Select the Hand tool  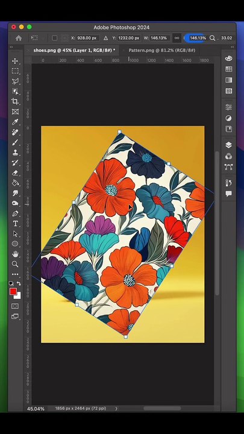coord(15,254)
